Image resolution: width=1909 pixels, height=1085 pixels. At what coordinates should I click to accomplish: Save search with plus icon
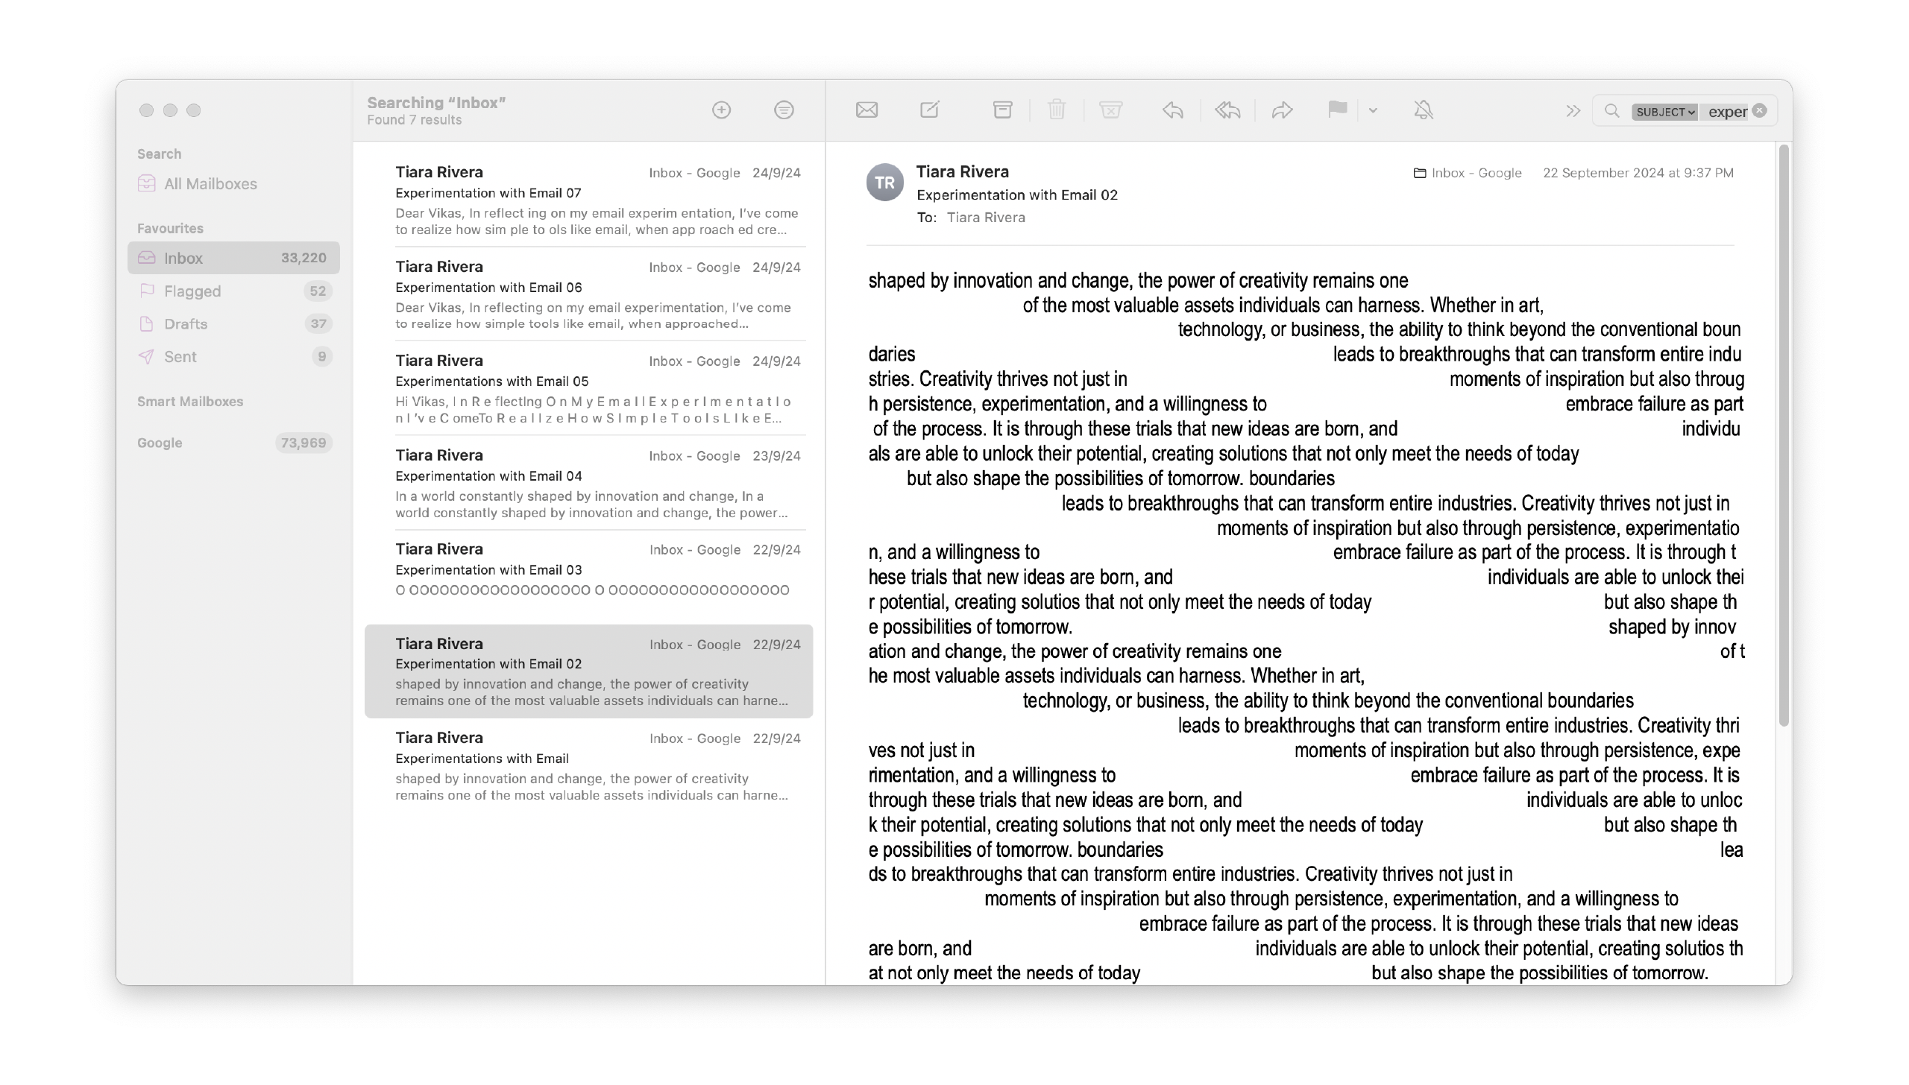pos(721,110)
